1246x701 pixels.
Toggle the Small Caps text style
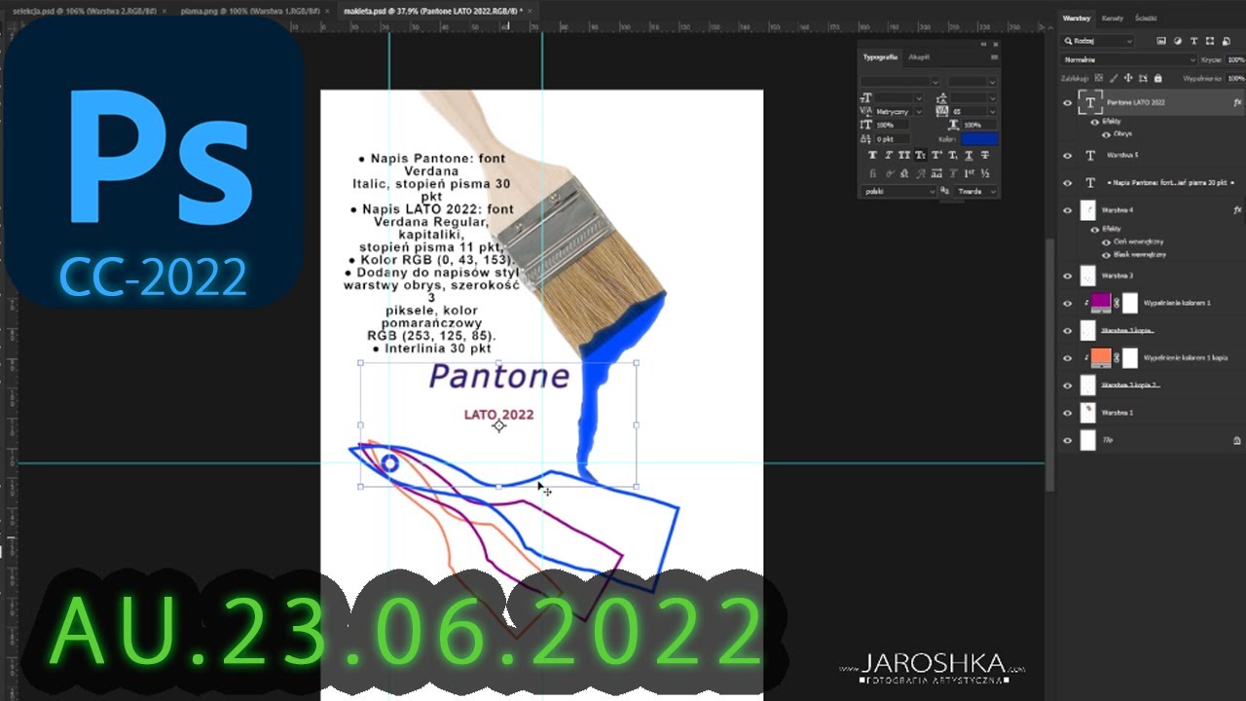[920, 156]
